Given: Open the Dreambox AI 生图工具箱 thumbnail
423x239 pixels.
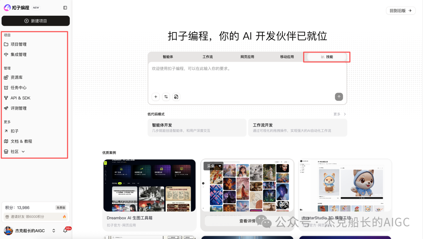Looking at the screenshot, I should (x=150, y=185).
